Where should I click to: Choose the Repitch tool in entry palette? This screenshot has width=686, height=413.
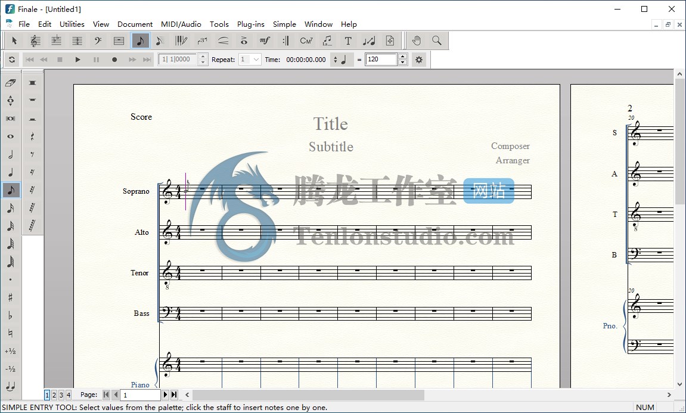coord(11,101)
